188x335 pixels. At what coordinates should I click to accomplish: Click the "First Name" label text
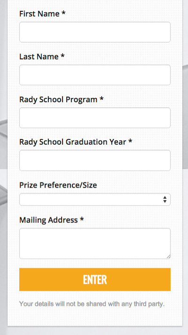[x=39, y=14]
